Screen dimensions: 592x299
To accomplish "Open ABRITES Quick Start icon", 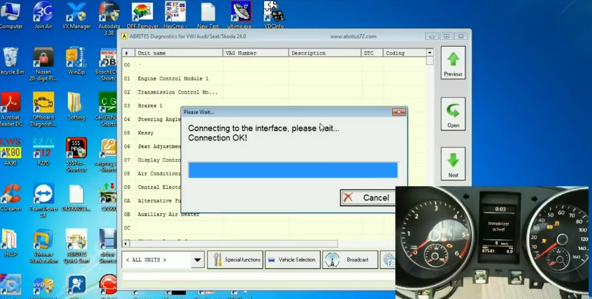I will [76, 246].
